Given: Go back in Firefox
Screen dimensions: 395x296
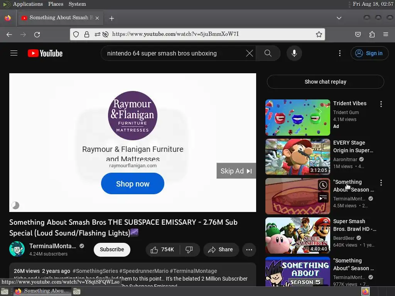Looking at the screenshot, I should [9, 34].
